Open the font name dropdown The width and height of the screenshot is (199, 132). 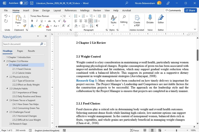coord(61,16)
